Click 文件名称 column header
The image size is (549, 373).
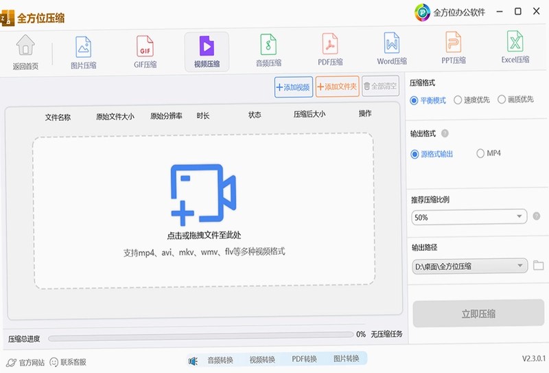point(58,117)
